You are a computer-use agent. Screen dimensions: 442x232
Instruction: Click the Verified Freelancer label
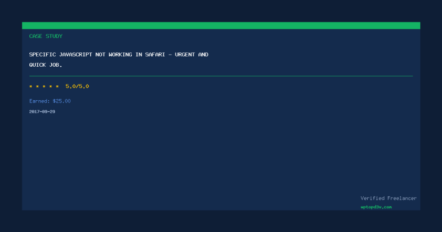click(x=388, y=198)
